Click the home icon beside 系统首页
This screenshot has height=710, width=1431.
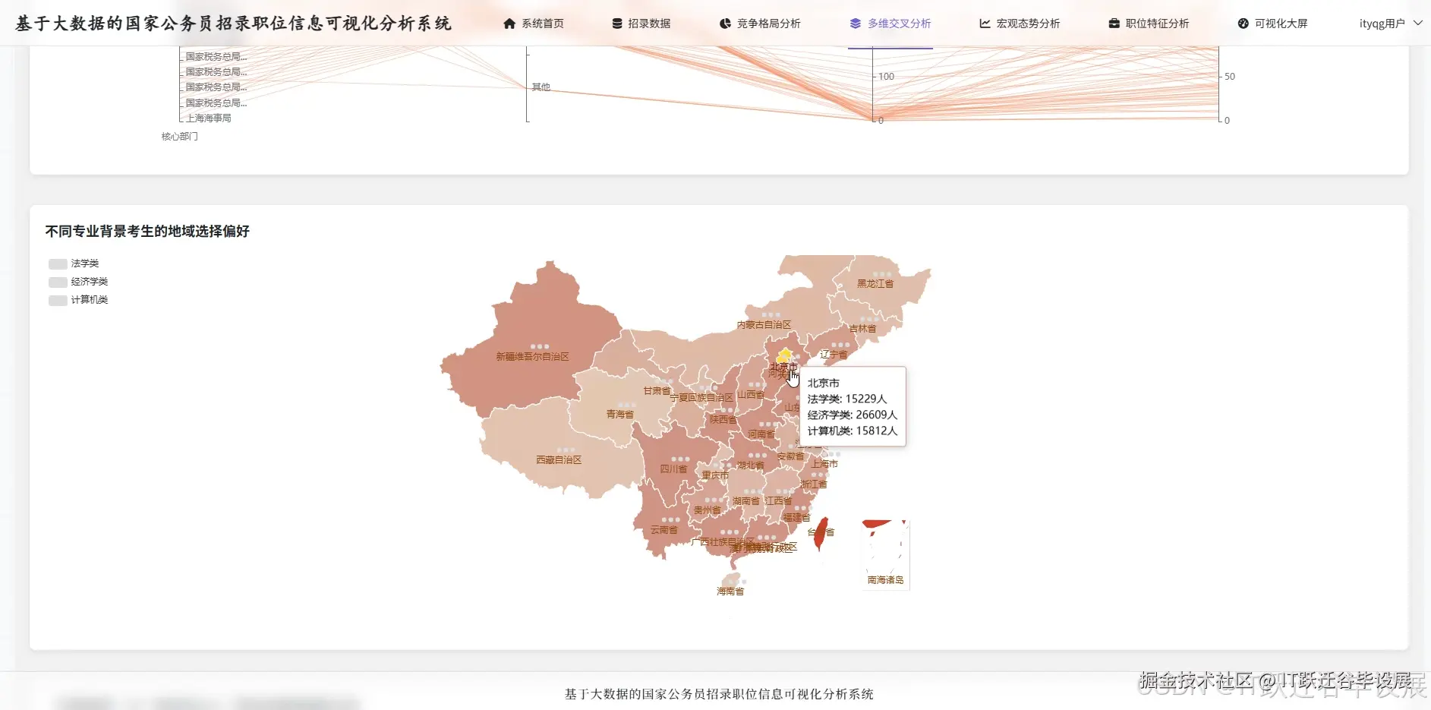pos(509,24)
